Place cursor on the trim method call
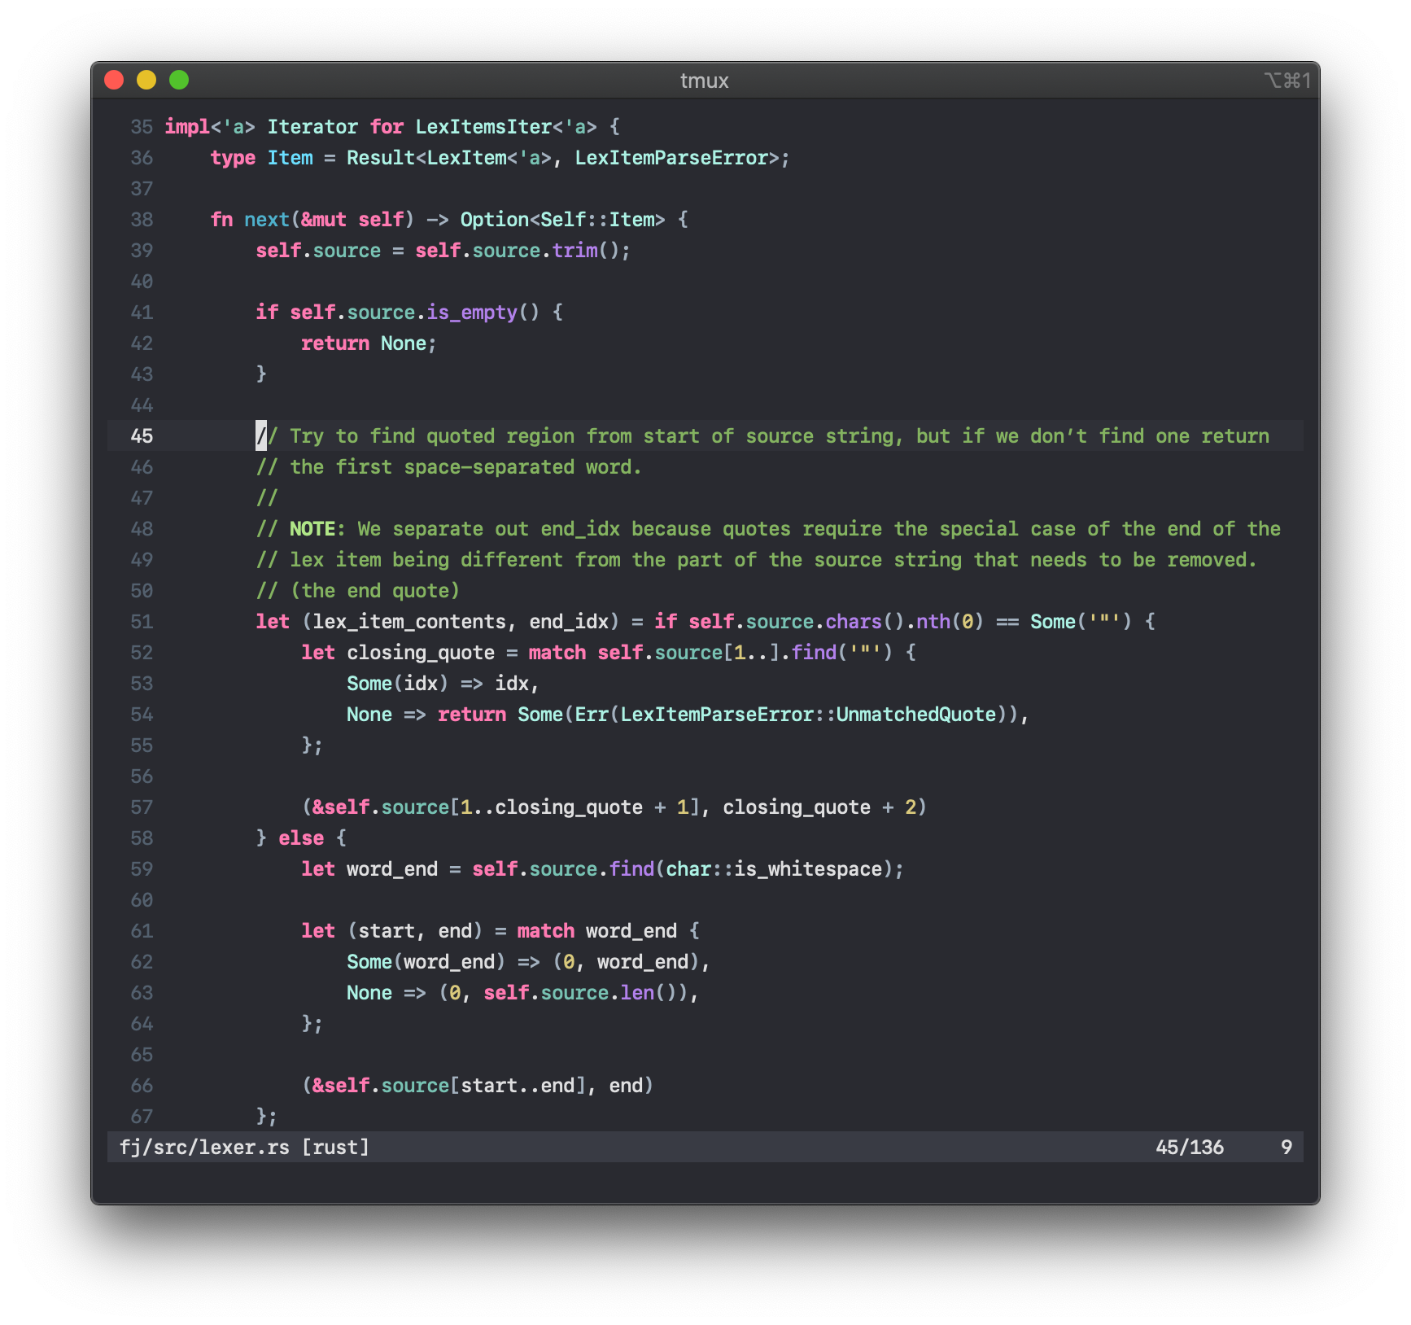The image size is (1411, 1325). pos(574,251)
